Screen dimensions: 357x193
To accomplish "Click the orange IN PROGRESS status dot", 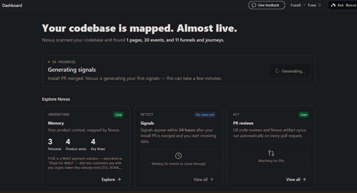I will pyautogui.click(x=49, y=62).
